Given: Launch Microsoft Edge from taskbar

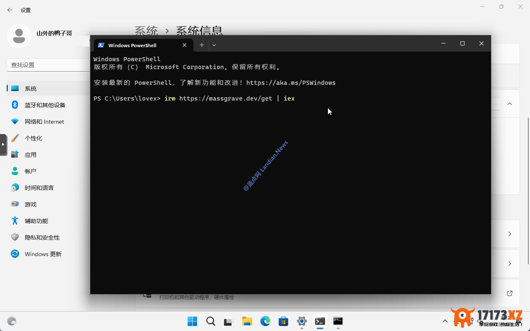Looking at the screenshot, I should (265, 321).
